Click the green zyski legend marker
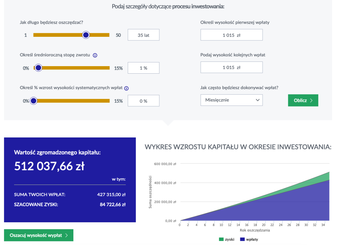This screenshot has width=337, height=245. coord(221,239)
